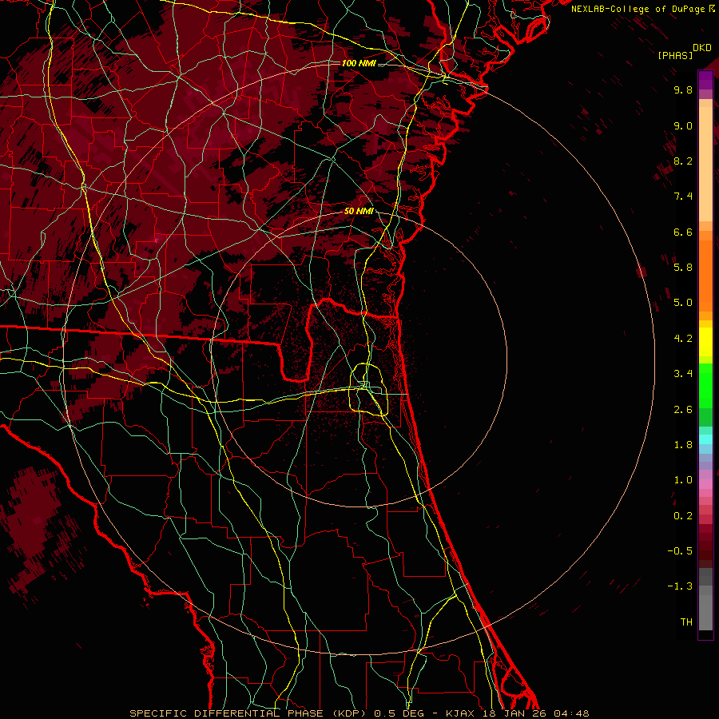Screen dimensions: 719x719
Task: Click the KJAX station identifier
Action: click(x=460, y=713)
